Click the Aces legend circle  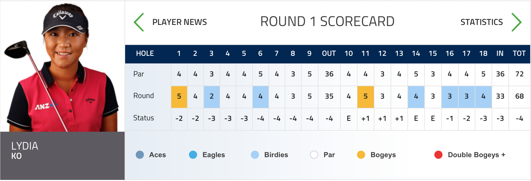[140, 155]
